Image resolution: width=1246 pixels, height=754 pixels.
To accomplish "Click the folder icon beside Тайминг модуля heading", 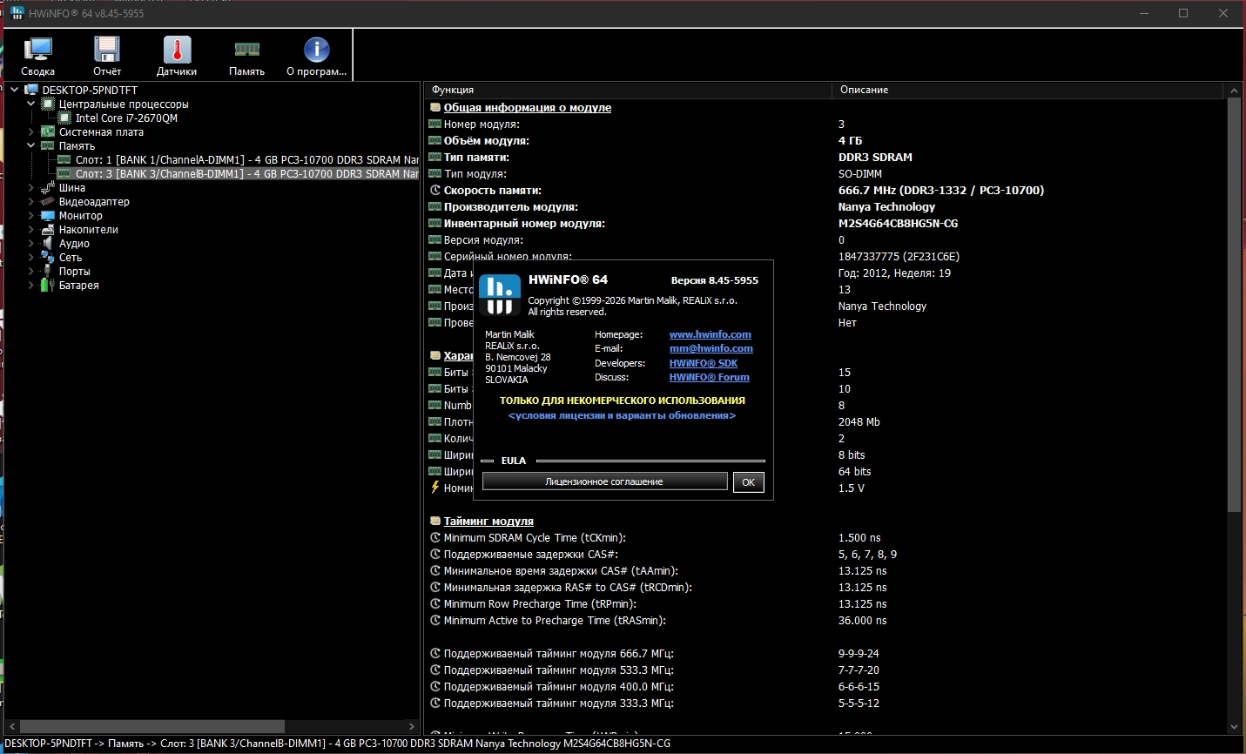I will [x=435, y=522].
